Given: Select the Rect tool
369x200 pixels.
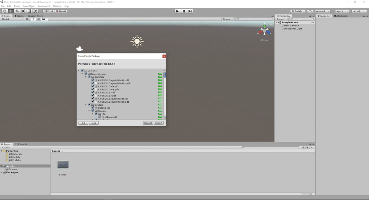Looking at the screenshot, I should coord(29,11).
